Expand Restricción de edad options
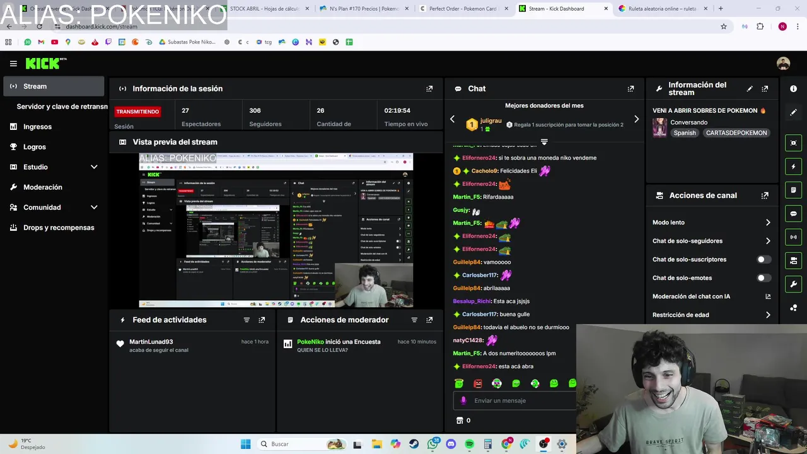The image size is (807, 454). coord(768,315)
